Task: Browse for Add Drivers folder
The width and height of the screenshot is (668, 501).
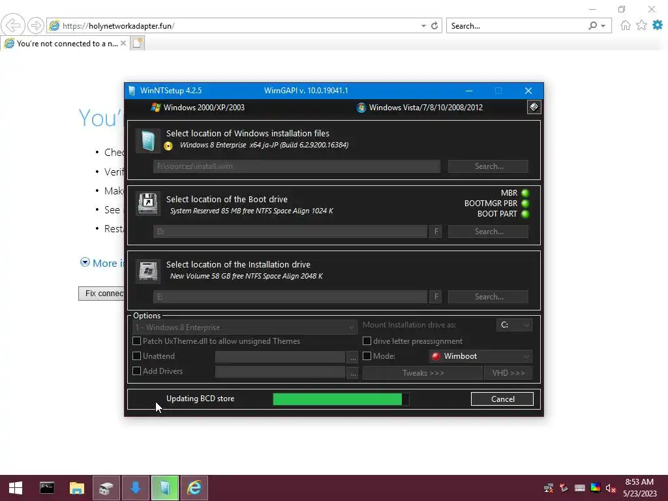Action: (x=353, y=372)
